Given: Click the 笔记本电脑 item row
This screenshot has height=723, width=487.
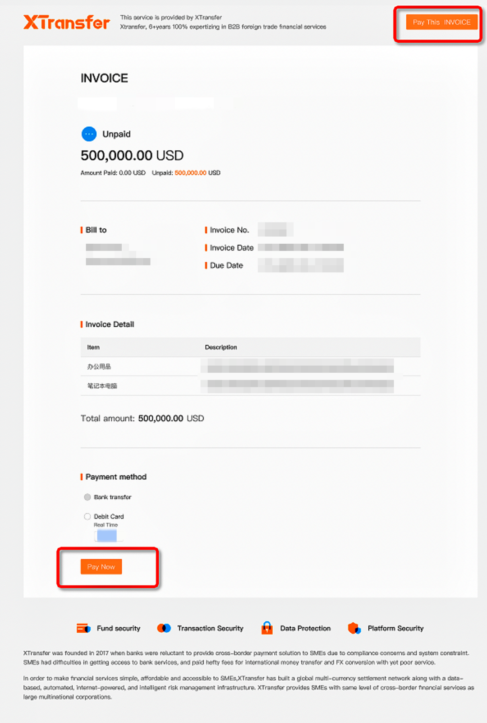Looking at the screenshot, I should tap(250, 386).
